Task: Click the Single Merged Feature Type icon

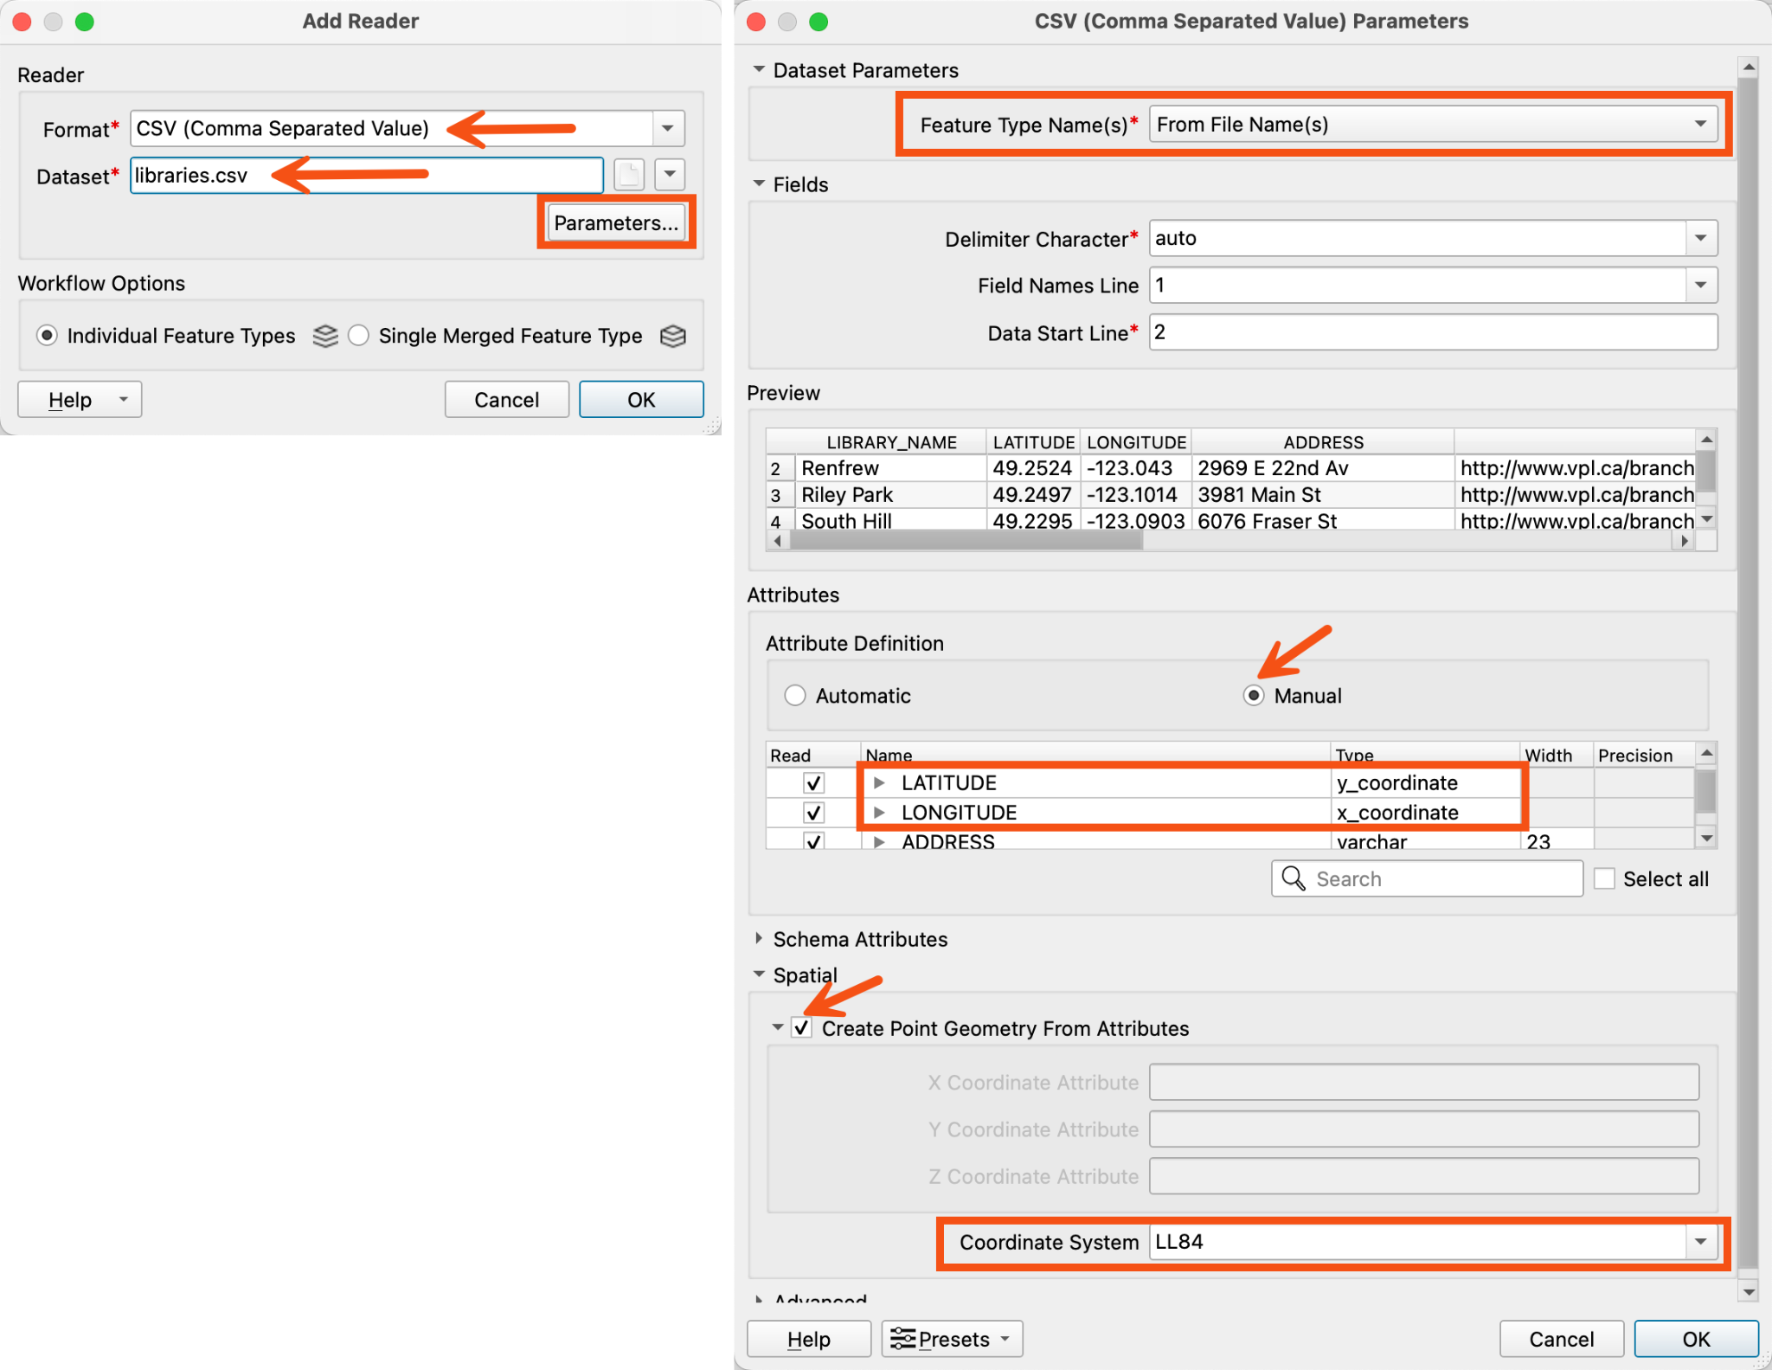Action: [x=673, y=336]
